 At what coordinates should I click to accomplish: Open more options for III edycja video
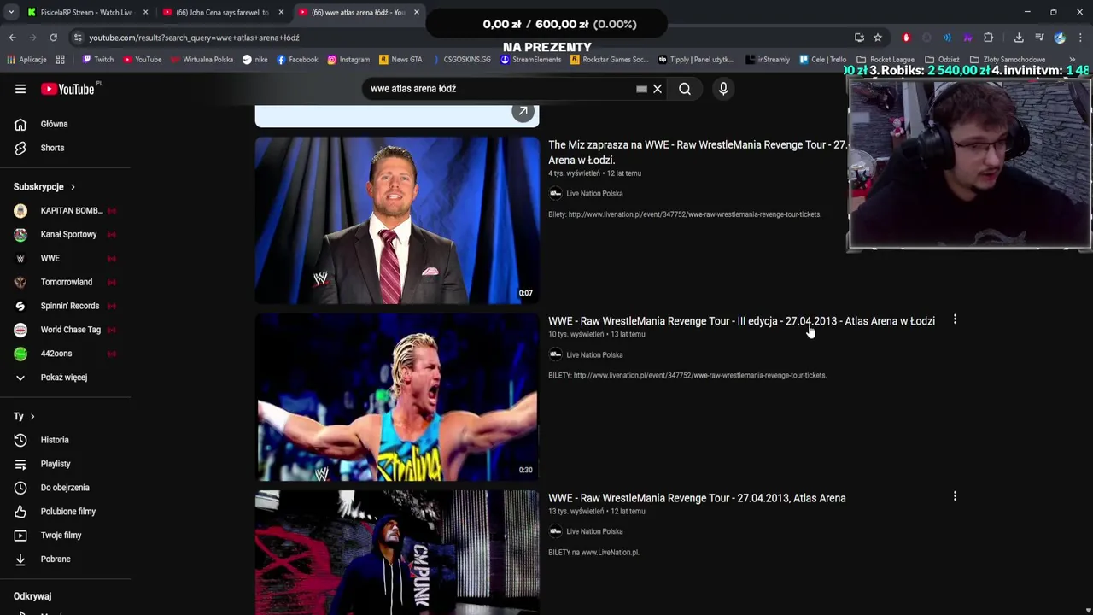[955, 319]
